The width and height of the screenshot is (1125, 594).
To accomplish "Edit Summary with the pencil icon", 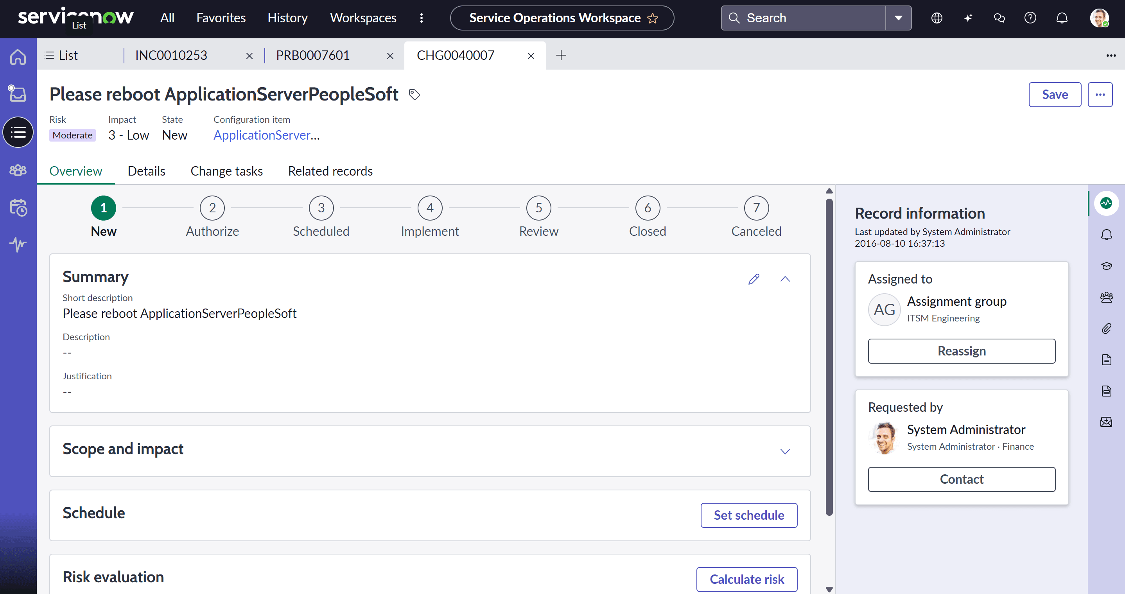I will (x=754, y=279).
